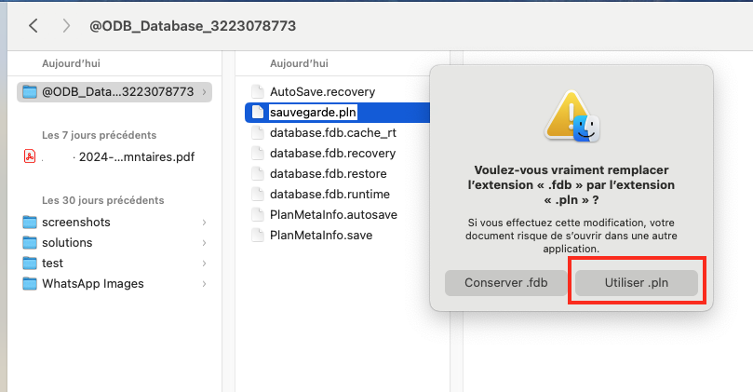753x392 pixels.
Task: Click the warning icon in the dialog
Action: tap(571, 116)
